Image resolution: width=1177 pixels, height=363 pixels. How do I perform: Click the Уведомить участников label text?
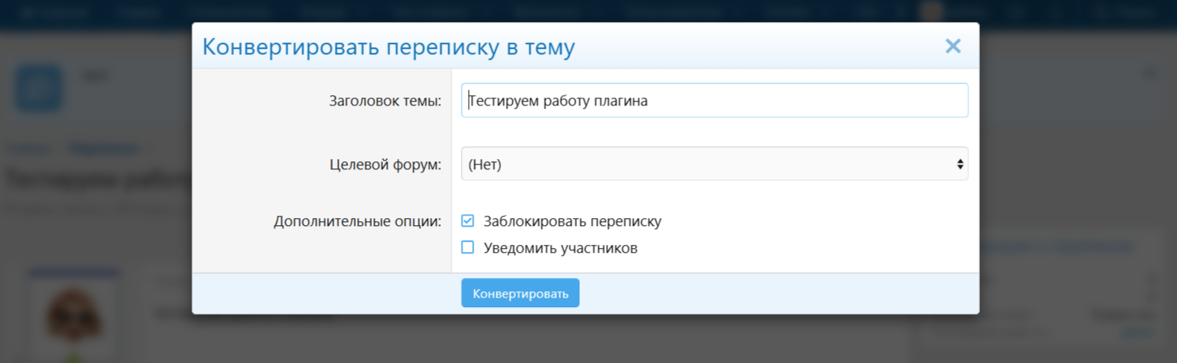(560, 248)
